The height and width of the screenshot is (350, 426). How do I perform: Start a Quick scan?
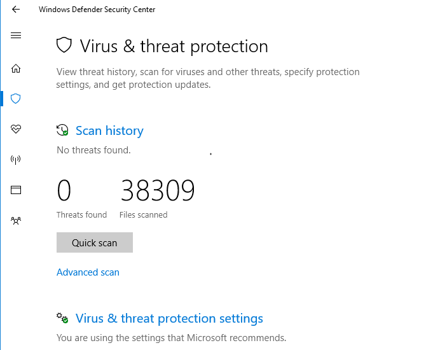point(95,242)
